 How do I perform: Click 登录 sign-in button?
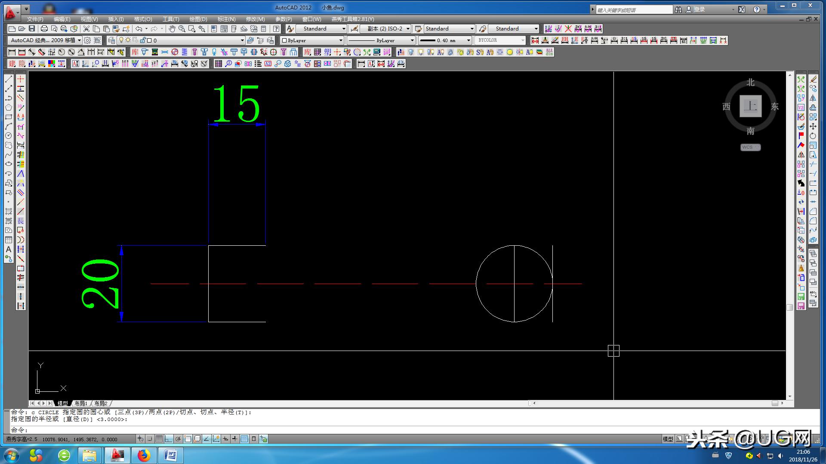699,9
